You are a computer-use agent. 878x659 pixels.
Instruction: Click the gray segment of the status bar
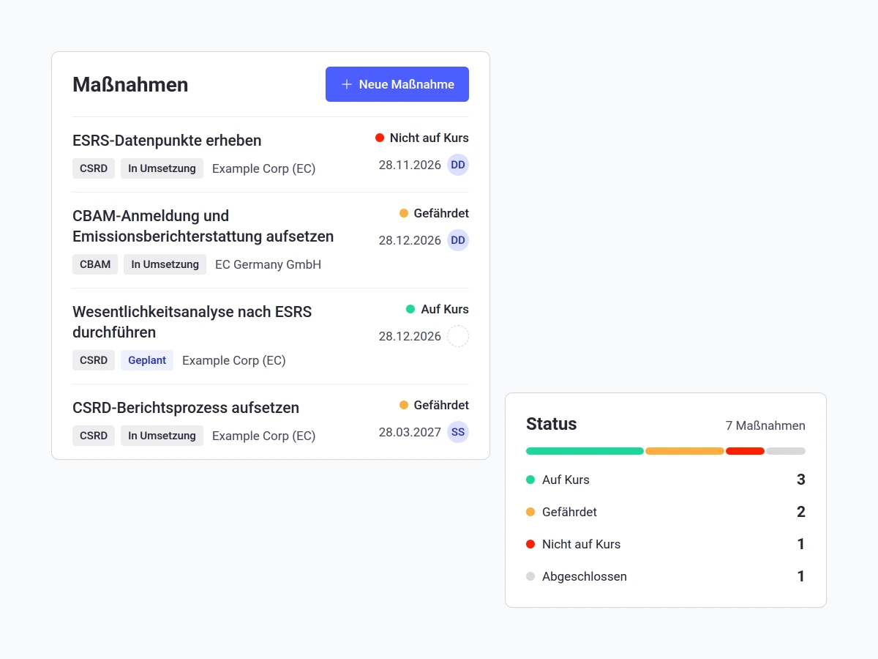click(786, 451)
